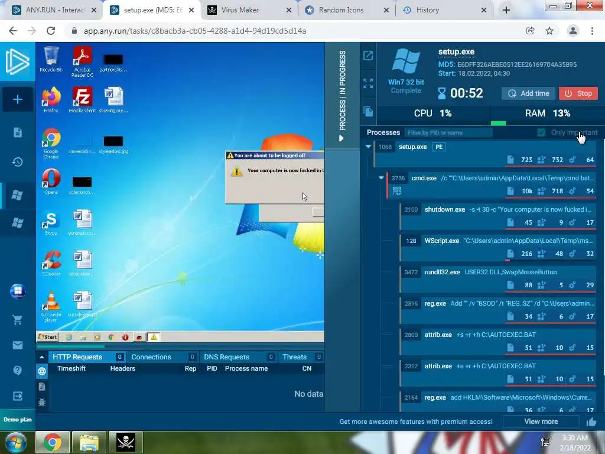Click the address bar URL

[x=195, y=31]
